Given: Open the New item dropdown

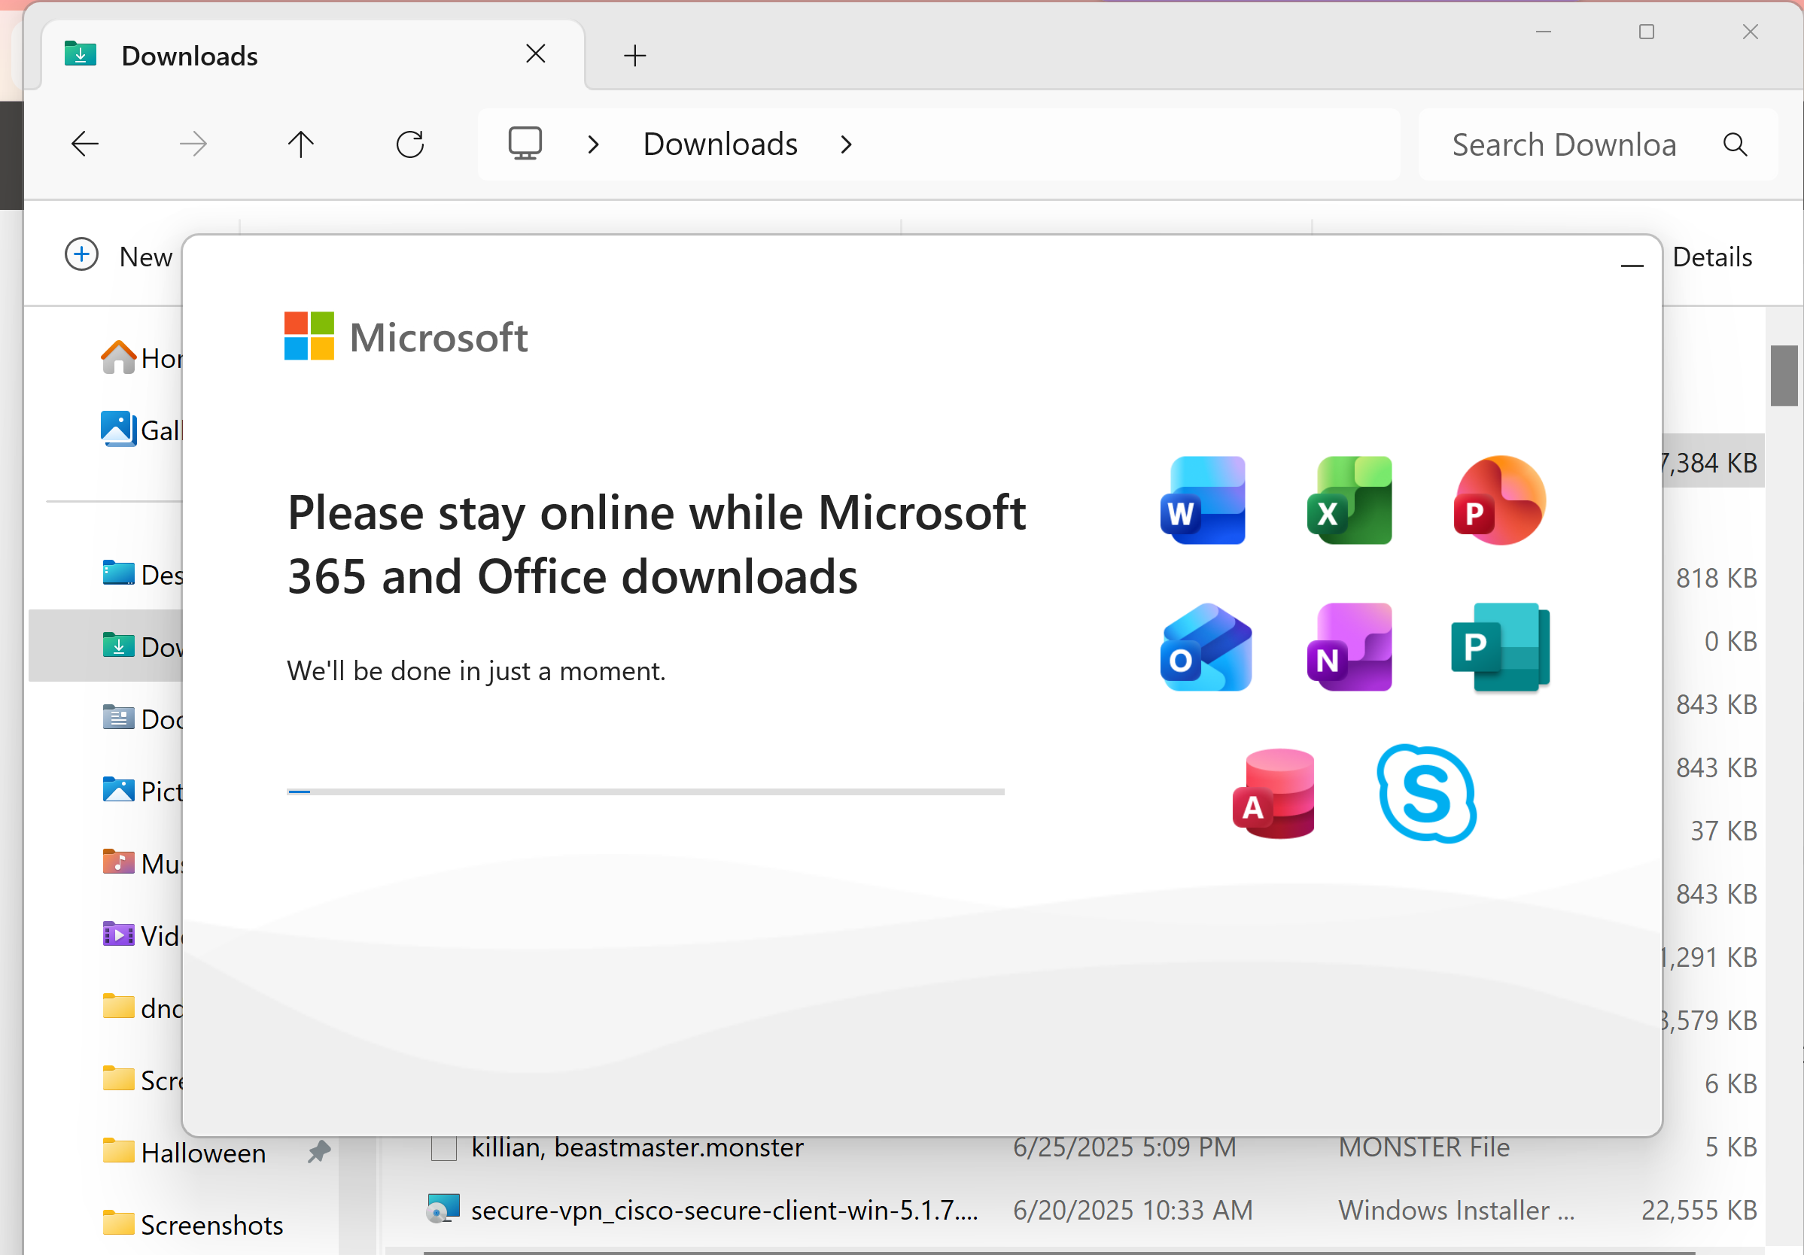Looking at the screenshot, I should [118, 255].
